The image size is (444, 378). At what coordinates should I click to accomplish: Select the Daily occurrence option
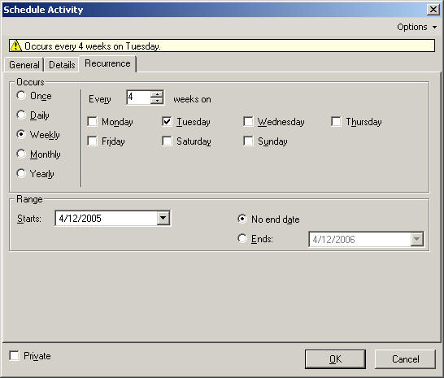(x=21, y=115)
